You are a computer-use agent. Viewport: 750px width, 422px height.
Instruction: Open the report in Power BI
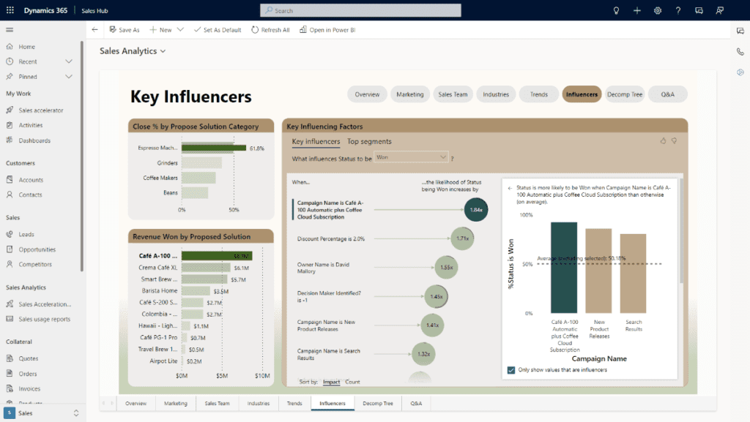pos(327,29)
